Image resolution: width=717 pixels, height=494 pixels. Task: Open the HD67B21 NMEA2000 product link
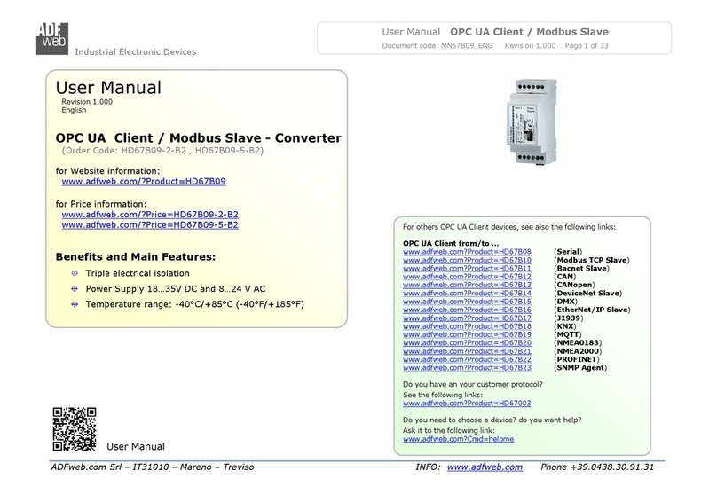[467, 351]
